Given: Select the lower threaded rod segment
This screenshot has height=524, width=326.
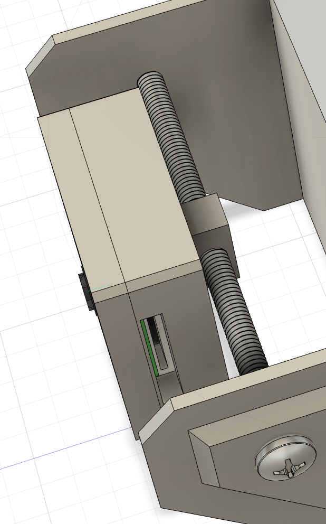Looking at the screenshot, I should tap(235, 312).
